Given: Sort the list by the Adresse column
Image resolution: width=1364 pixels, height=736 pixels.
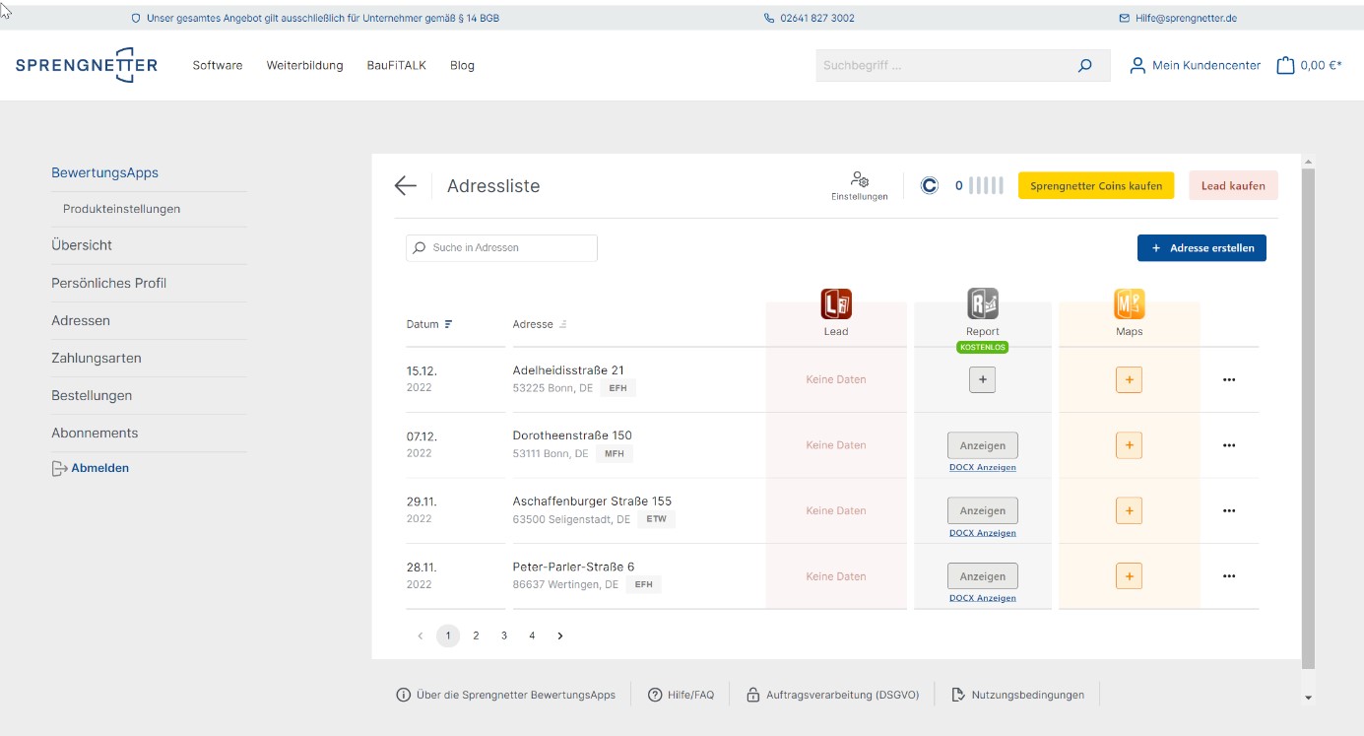Looking at the screenshot, I should (540, 324).
